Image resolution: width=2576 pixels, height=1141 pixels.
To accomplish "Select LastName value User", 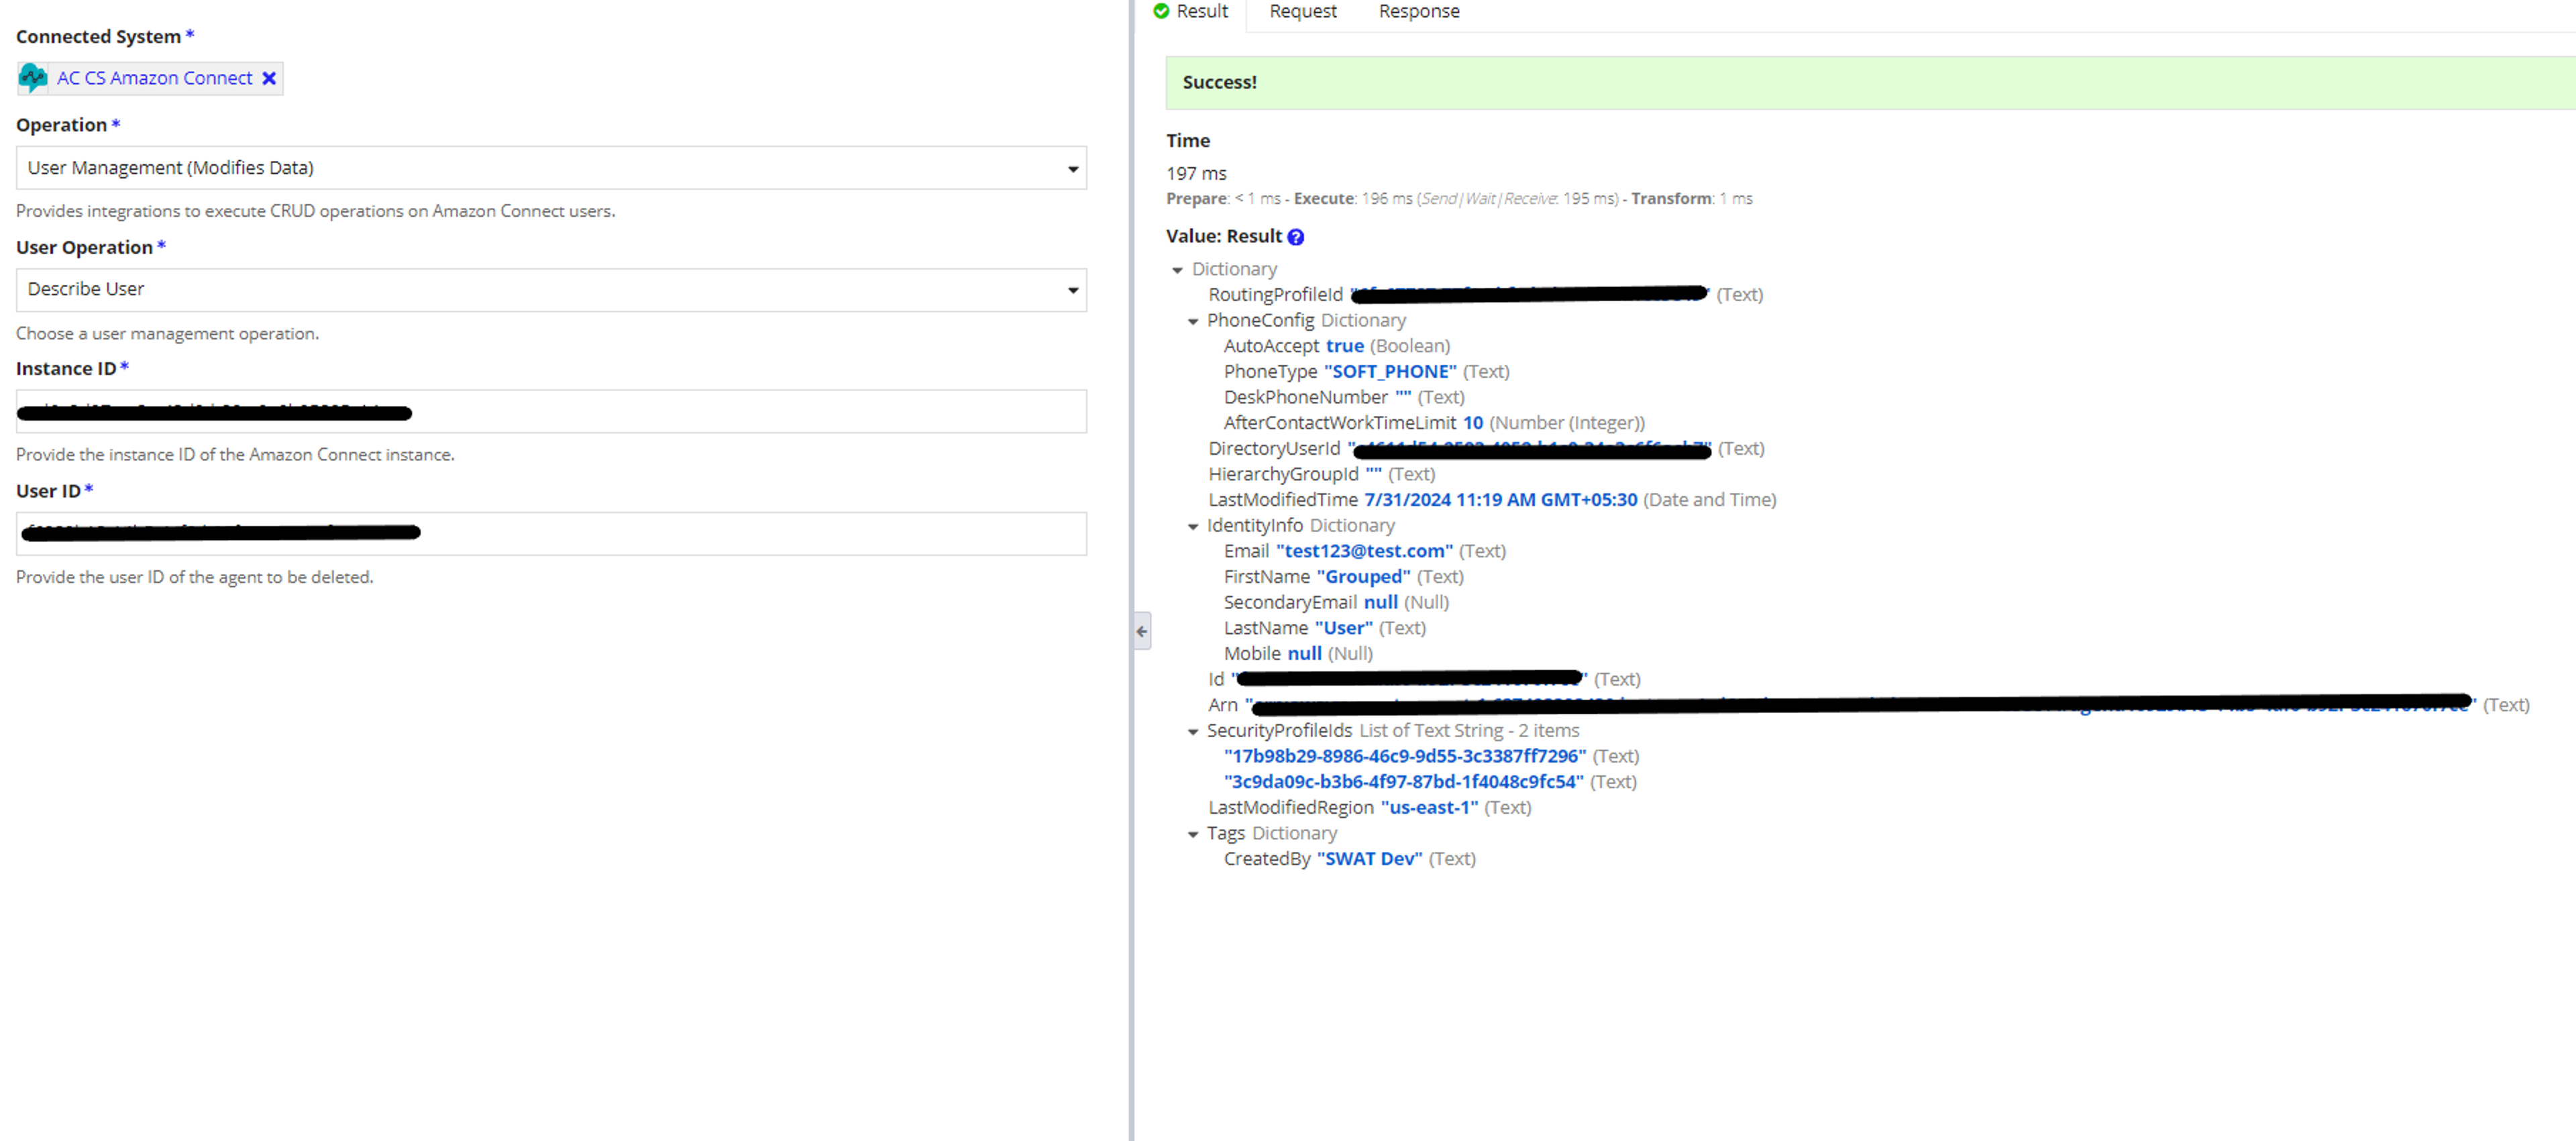I will (1343, 628).
